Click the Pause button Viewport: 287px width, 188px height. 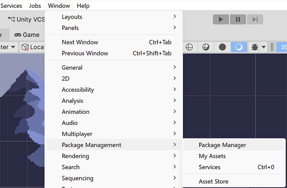click(x=238, y=19)
